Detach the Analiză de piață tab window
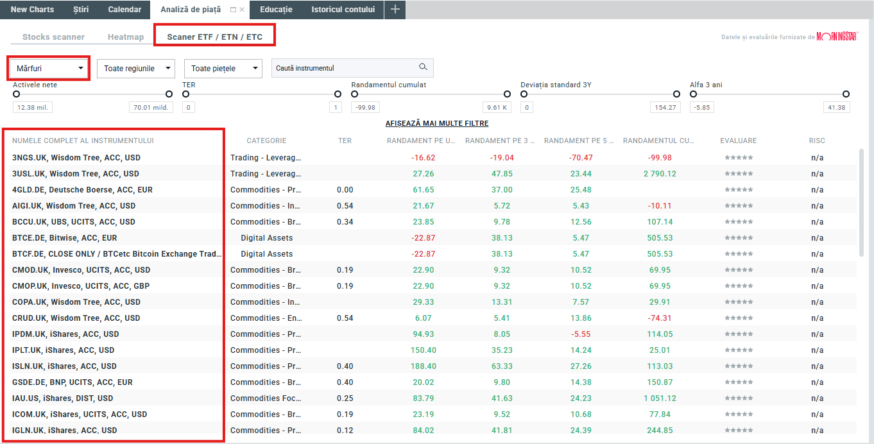 coord(233,10)
